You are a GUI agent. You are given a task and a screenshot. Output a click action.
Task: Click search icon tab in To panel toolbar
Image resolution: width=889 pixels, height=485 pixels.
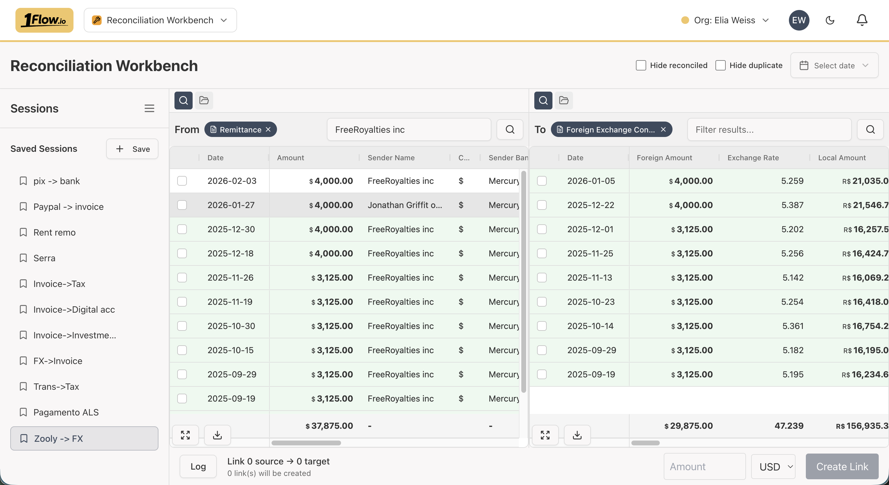point(543,100)
